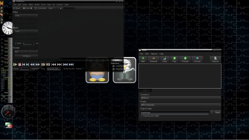The width and height of the screenshot is (249, 140).
Task: Click the grey suited penguin thumbnail
Action: click(x=125, y=70)
